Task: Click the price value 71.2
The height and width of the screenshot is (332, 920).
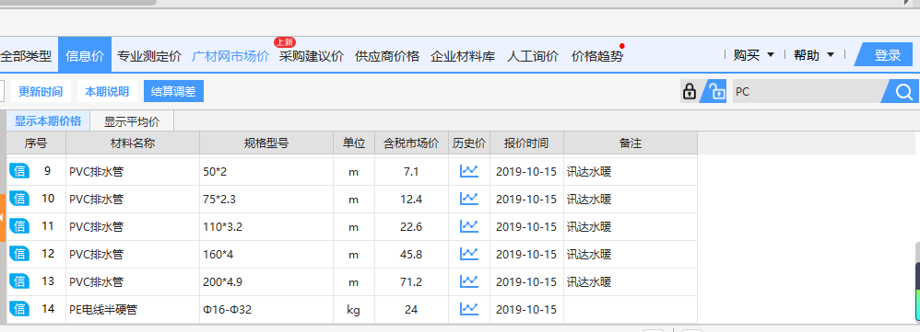Action: tap(411, 282)
